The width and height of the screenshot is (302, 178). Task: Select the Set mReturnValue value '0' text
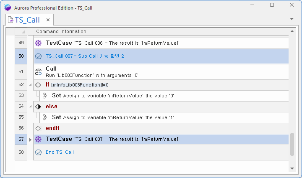click(113, 96)
